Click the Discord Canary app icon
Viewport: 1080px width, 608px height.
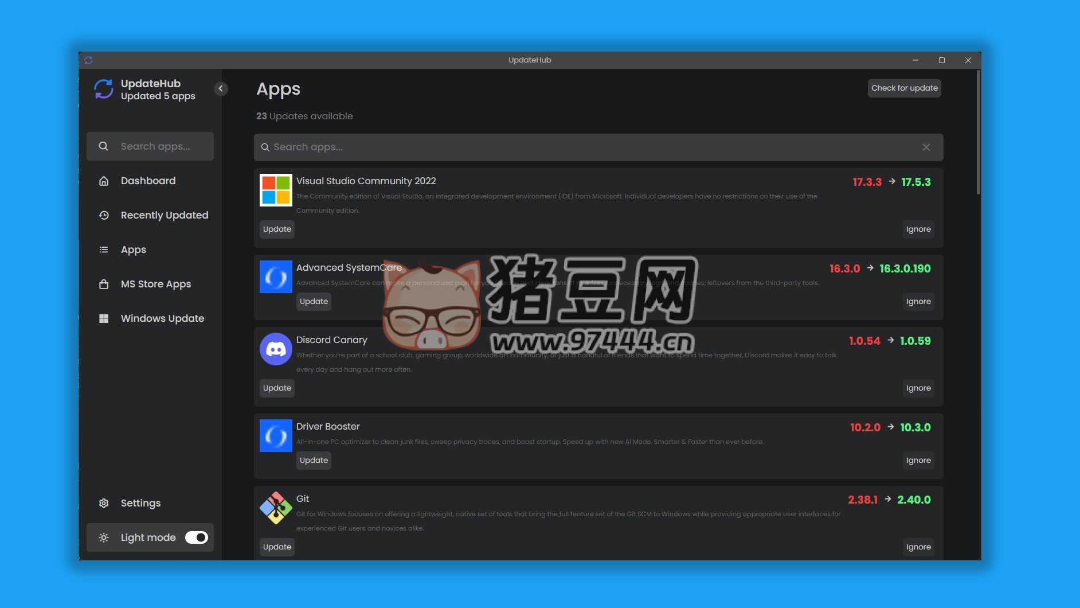(276, 349)
